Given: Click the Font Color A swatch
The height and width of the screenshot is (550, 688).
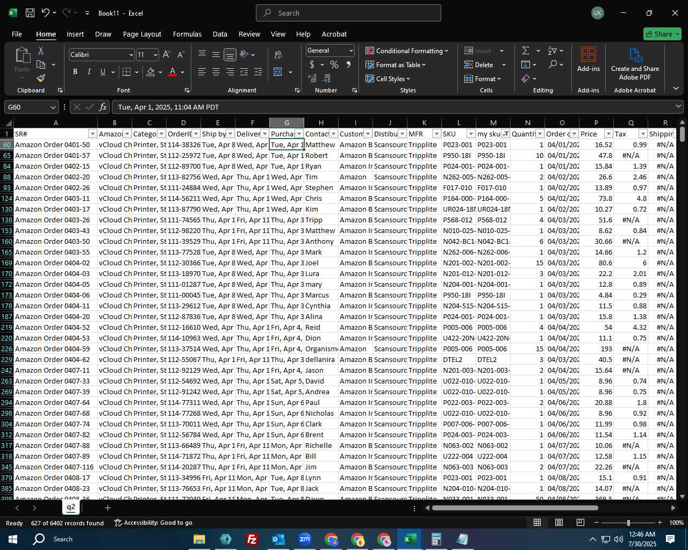Looking at the screenshot, I should pos(173,72).
